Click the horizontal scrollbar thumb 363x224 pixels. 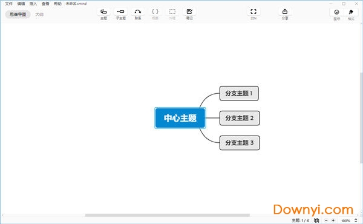pyautogui.click(x=168, y=215)
